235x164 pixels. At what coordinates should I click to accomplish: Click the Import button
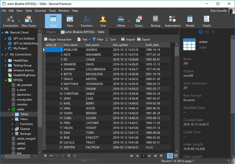(128, 39)
